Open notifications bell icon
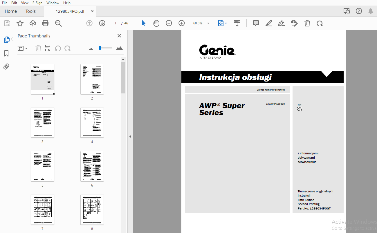The width and height of the screenshot is (377, 233). pyautogui.click(x=371, y=11)
